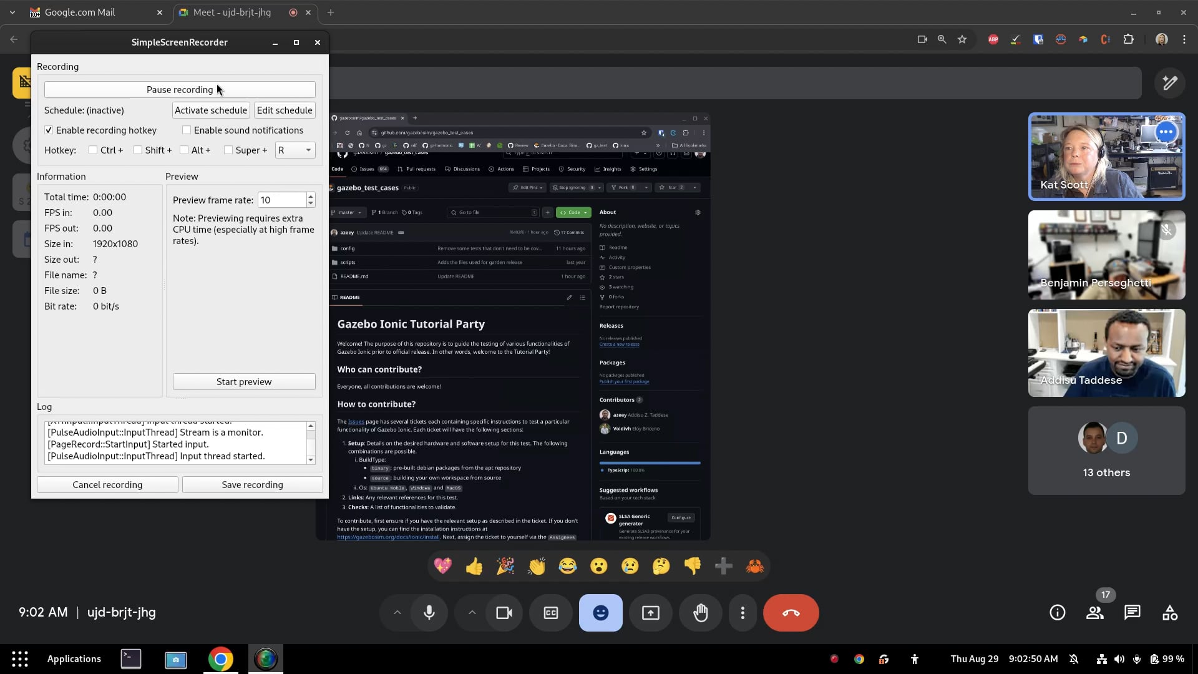1198x674 pixels.
Task: Send the thumbs down reaction
Action: (693, 566)
